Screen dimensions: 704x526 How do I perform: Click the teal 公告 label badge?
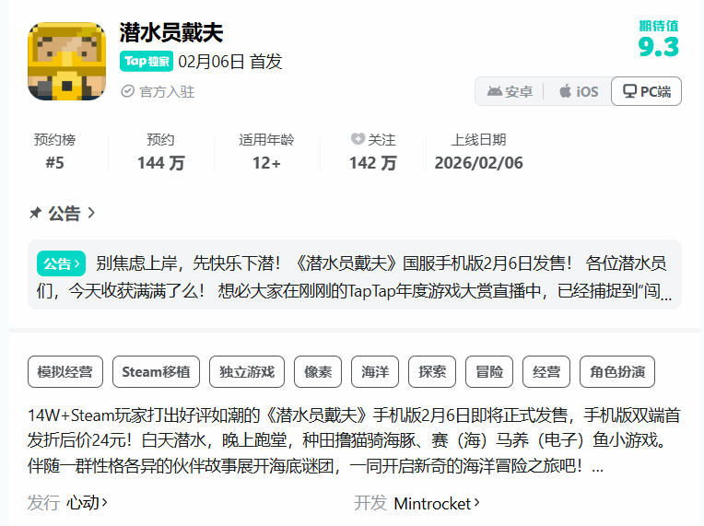tap(62, 263)
